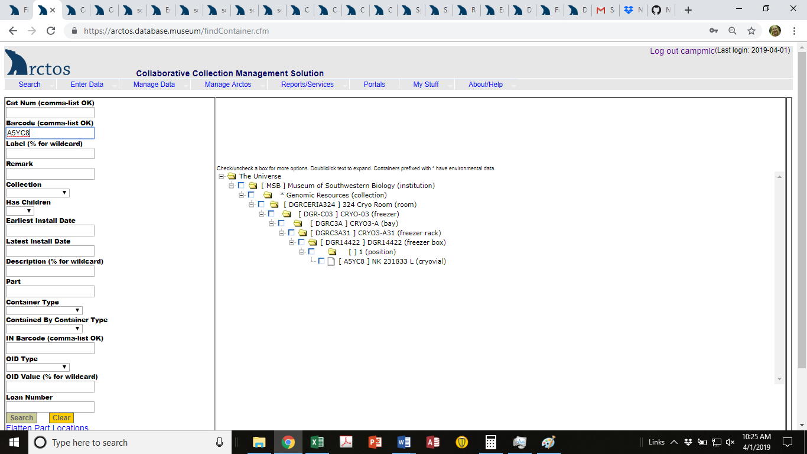
Task: Check the checkbox beside A5YC8 cryovial
Action: (x=321, y=261)
